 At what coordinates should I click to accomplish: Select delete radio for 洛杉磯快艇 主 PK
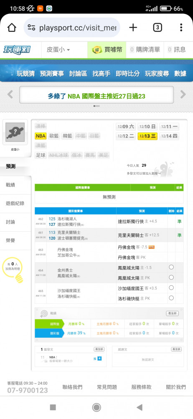tap(171, 297)
